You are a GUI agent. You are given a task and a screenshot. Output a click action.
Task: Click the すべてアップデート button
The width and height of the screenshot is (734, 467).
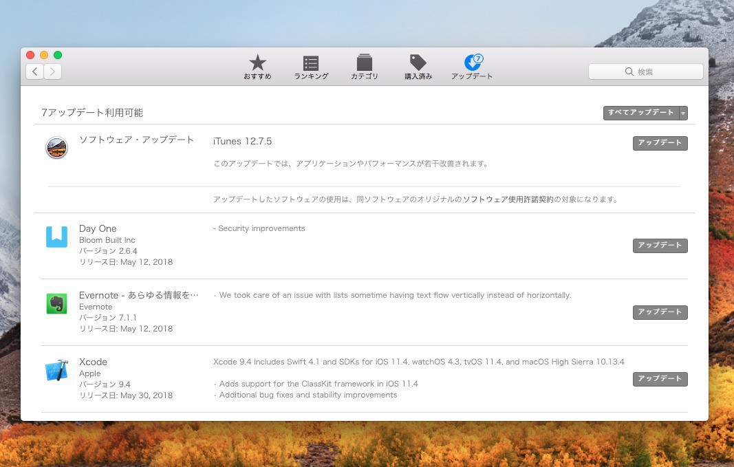click(641, 113)
